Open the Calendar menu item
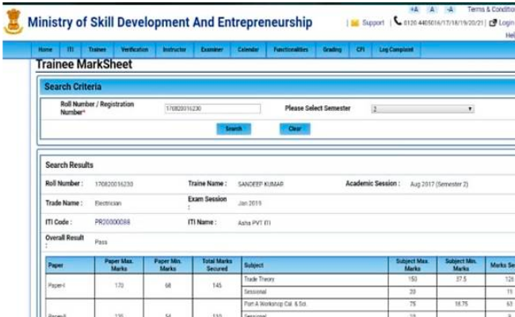This screenshot has height=317, width=515. coord(248,49)
